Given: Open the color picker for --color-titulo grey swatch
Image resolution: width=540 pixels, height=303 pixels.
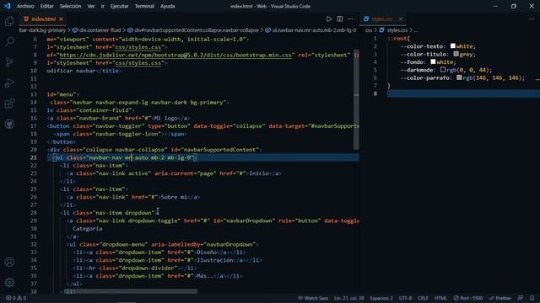Looking at the screenshot, I should [x=456, y=54].
